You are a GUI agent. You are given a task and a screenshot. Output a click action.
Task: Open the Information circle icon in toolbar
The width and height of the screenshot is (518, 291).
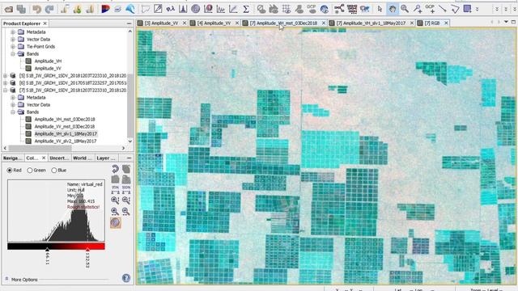tap(195, 9)
